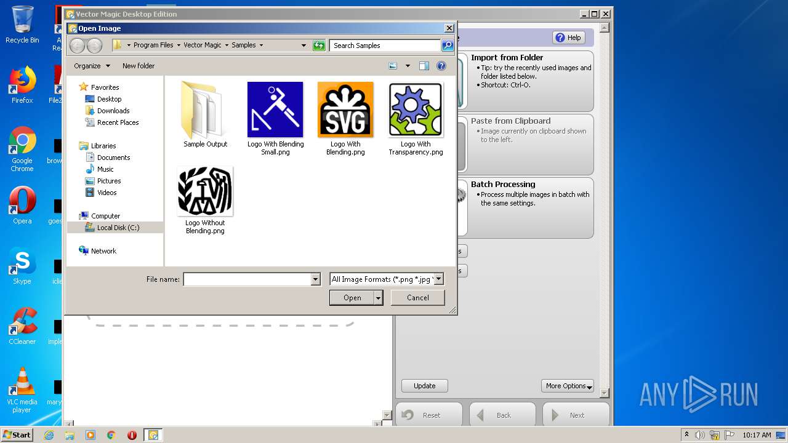Click the Next wizard button
The image size is (788, 443).
pyautogui.click(x=576, y=415)
